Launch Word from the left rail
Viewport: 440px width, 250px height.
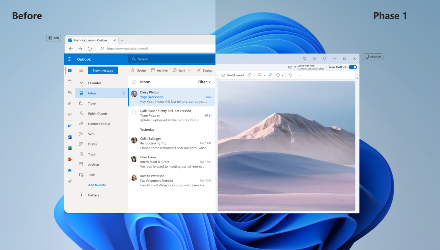70,137
